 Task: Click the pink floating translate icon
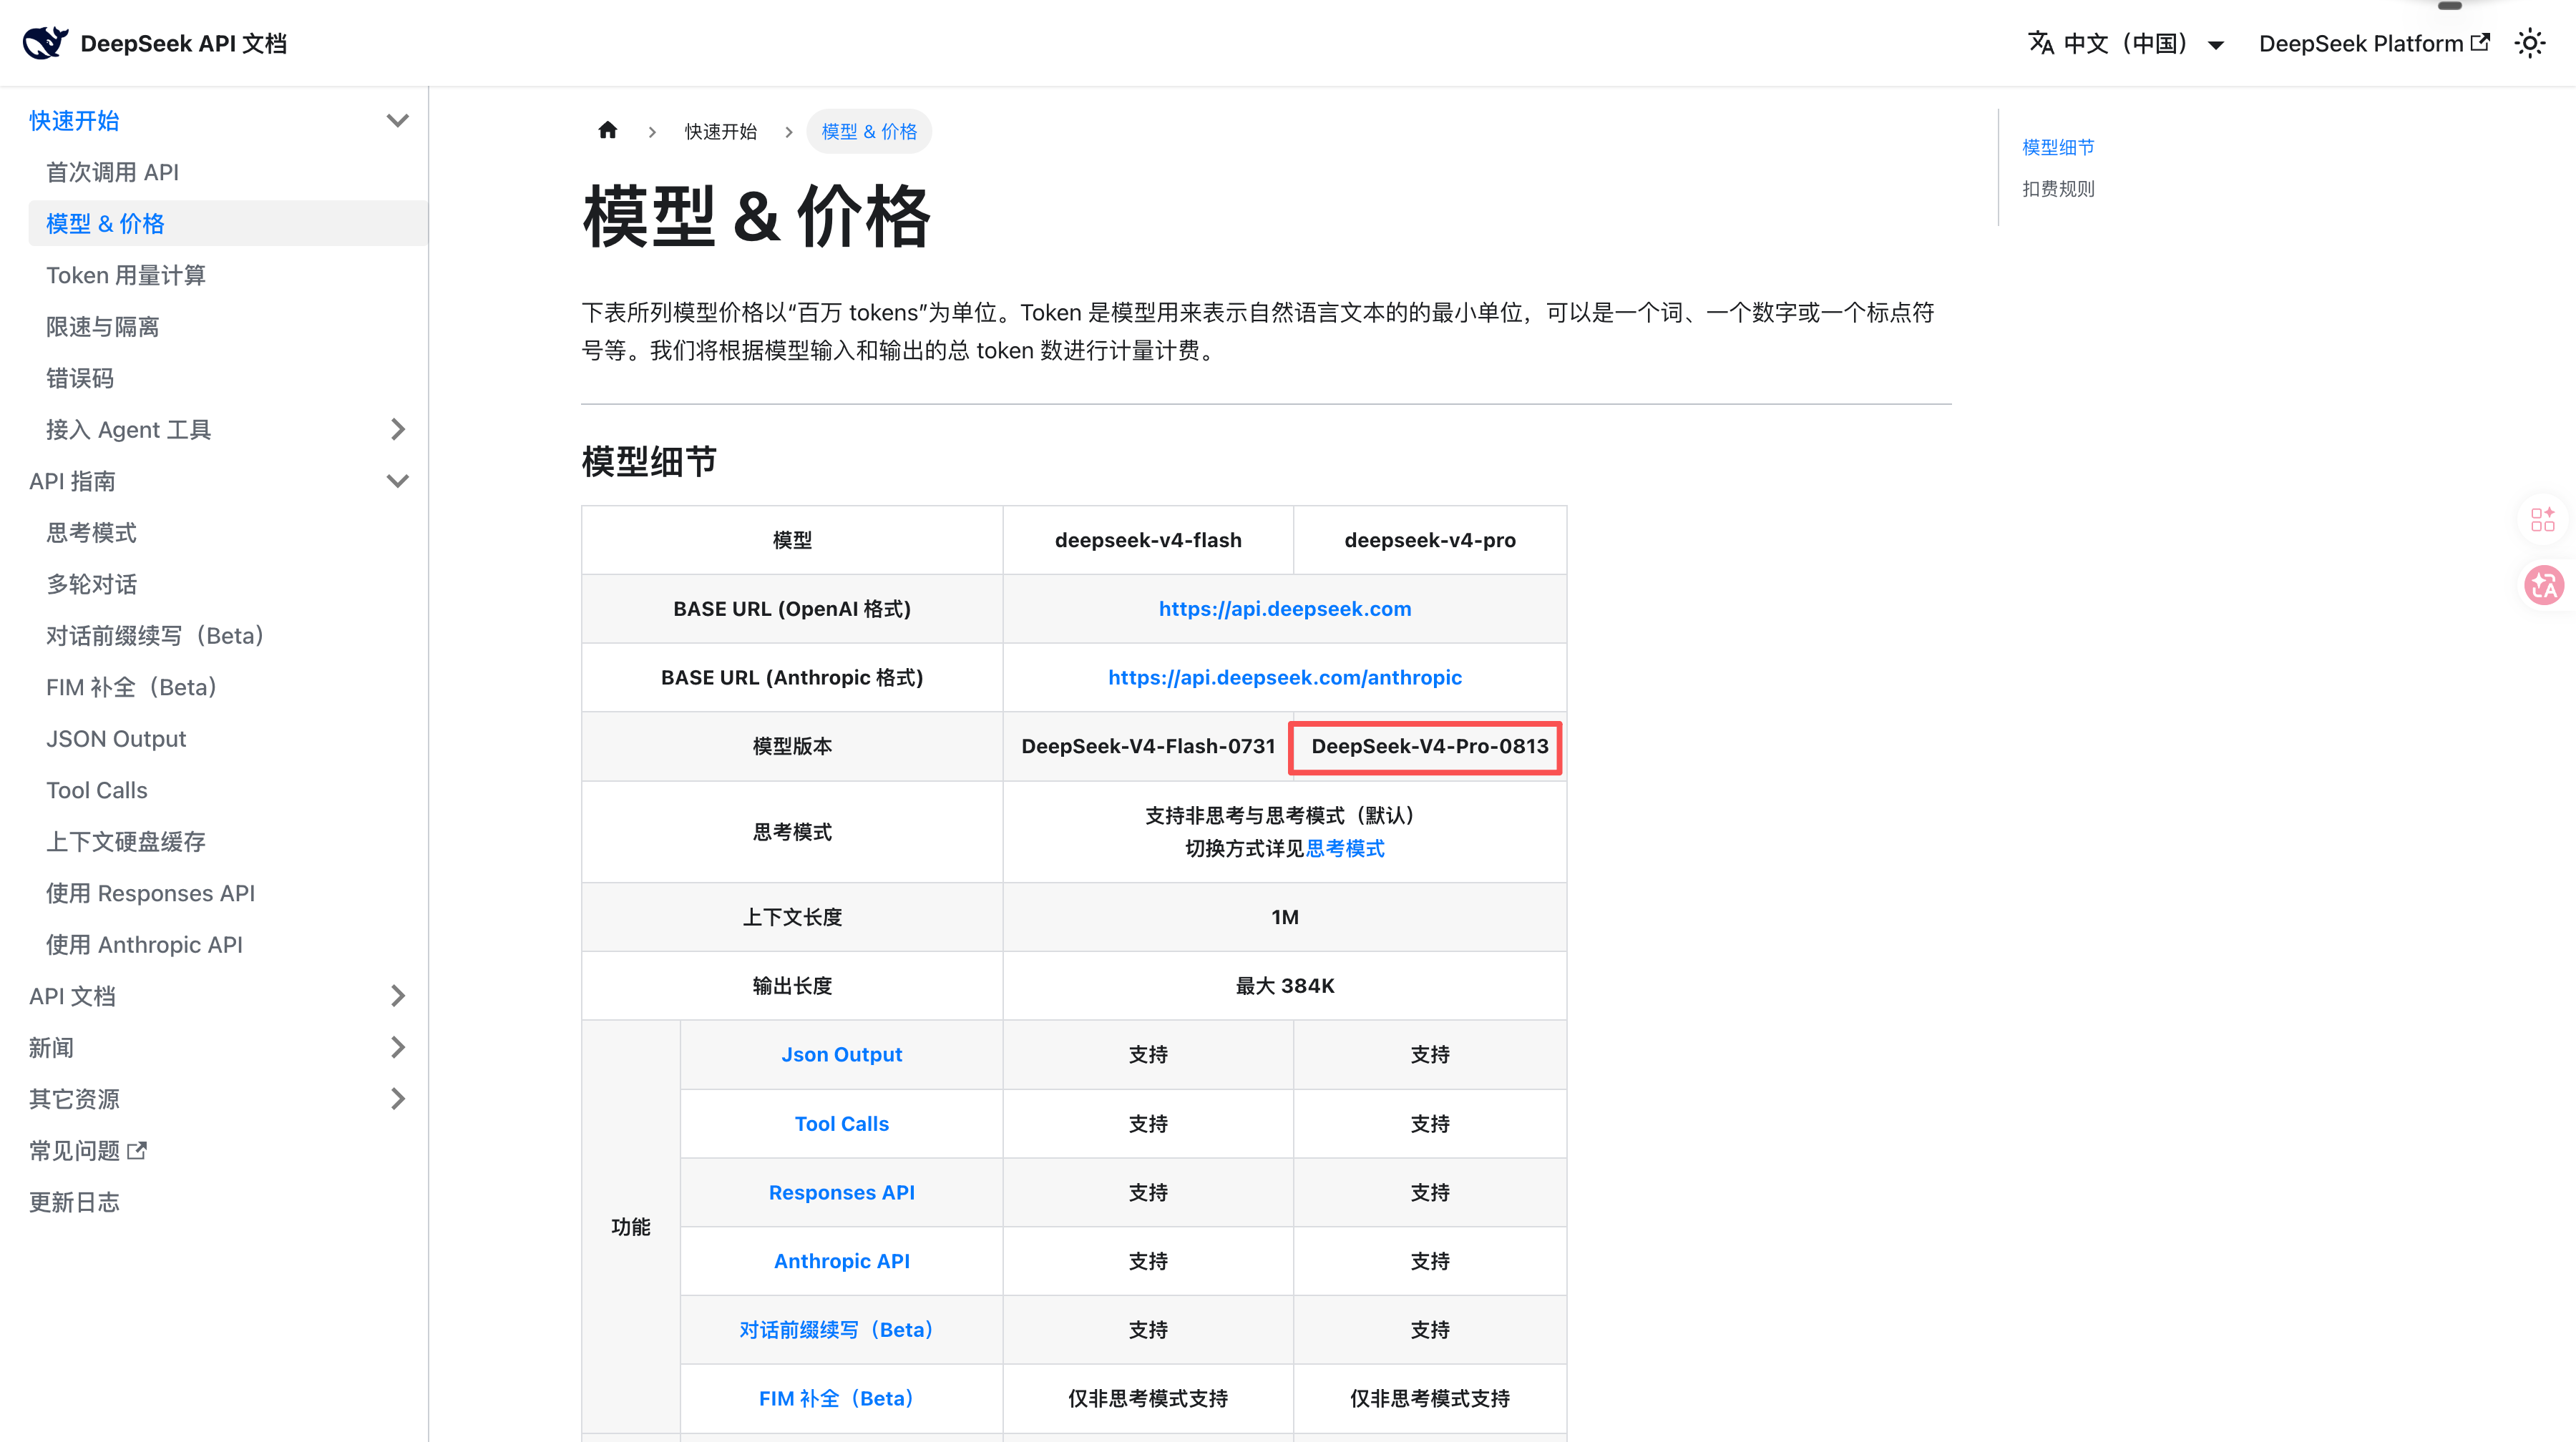[x=2544, y=586]
